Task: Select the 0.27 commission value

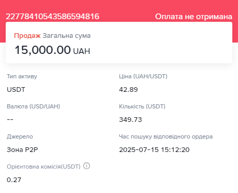Action: click(14, 180)
